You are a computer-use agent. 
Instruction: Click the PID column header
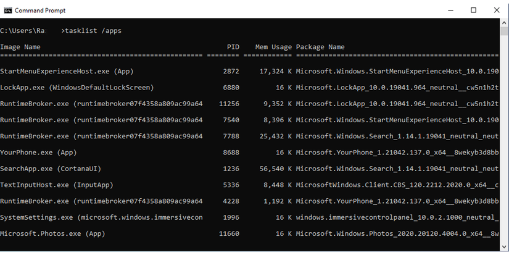click(x=233, y=47)
